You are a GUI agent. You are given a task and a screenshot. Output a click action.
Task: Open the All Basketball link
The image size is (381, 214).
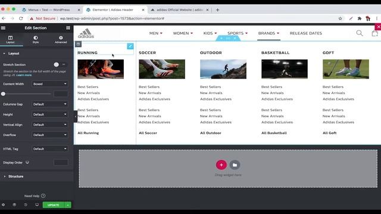pos(274,133)
